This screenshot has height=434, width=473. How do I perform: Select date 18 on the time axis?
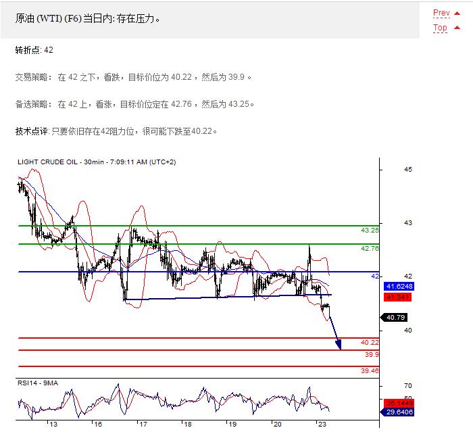point(188,425)
